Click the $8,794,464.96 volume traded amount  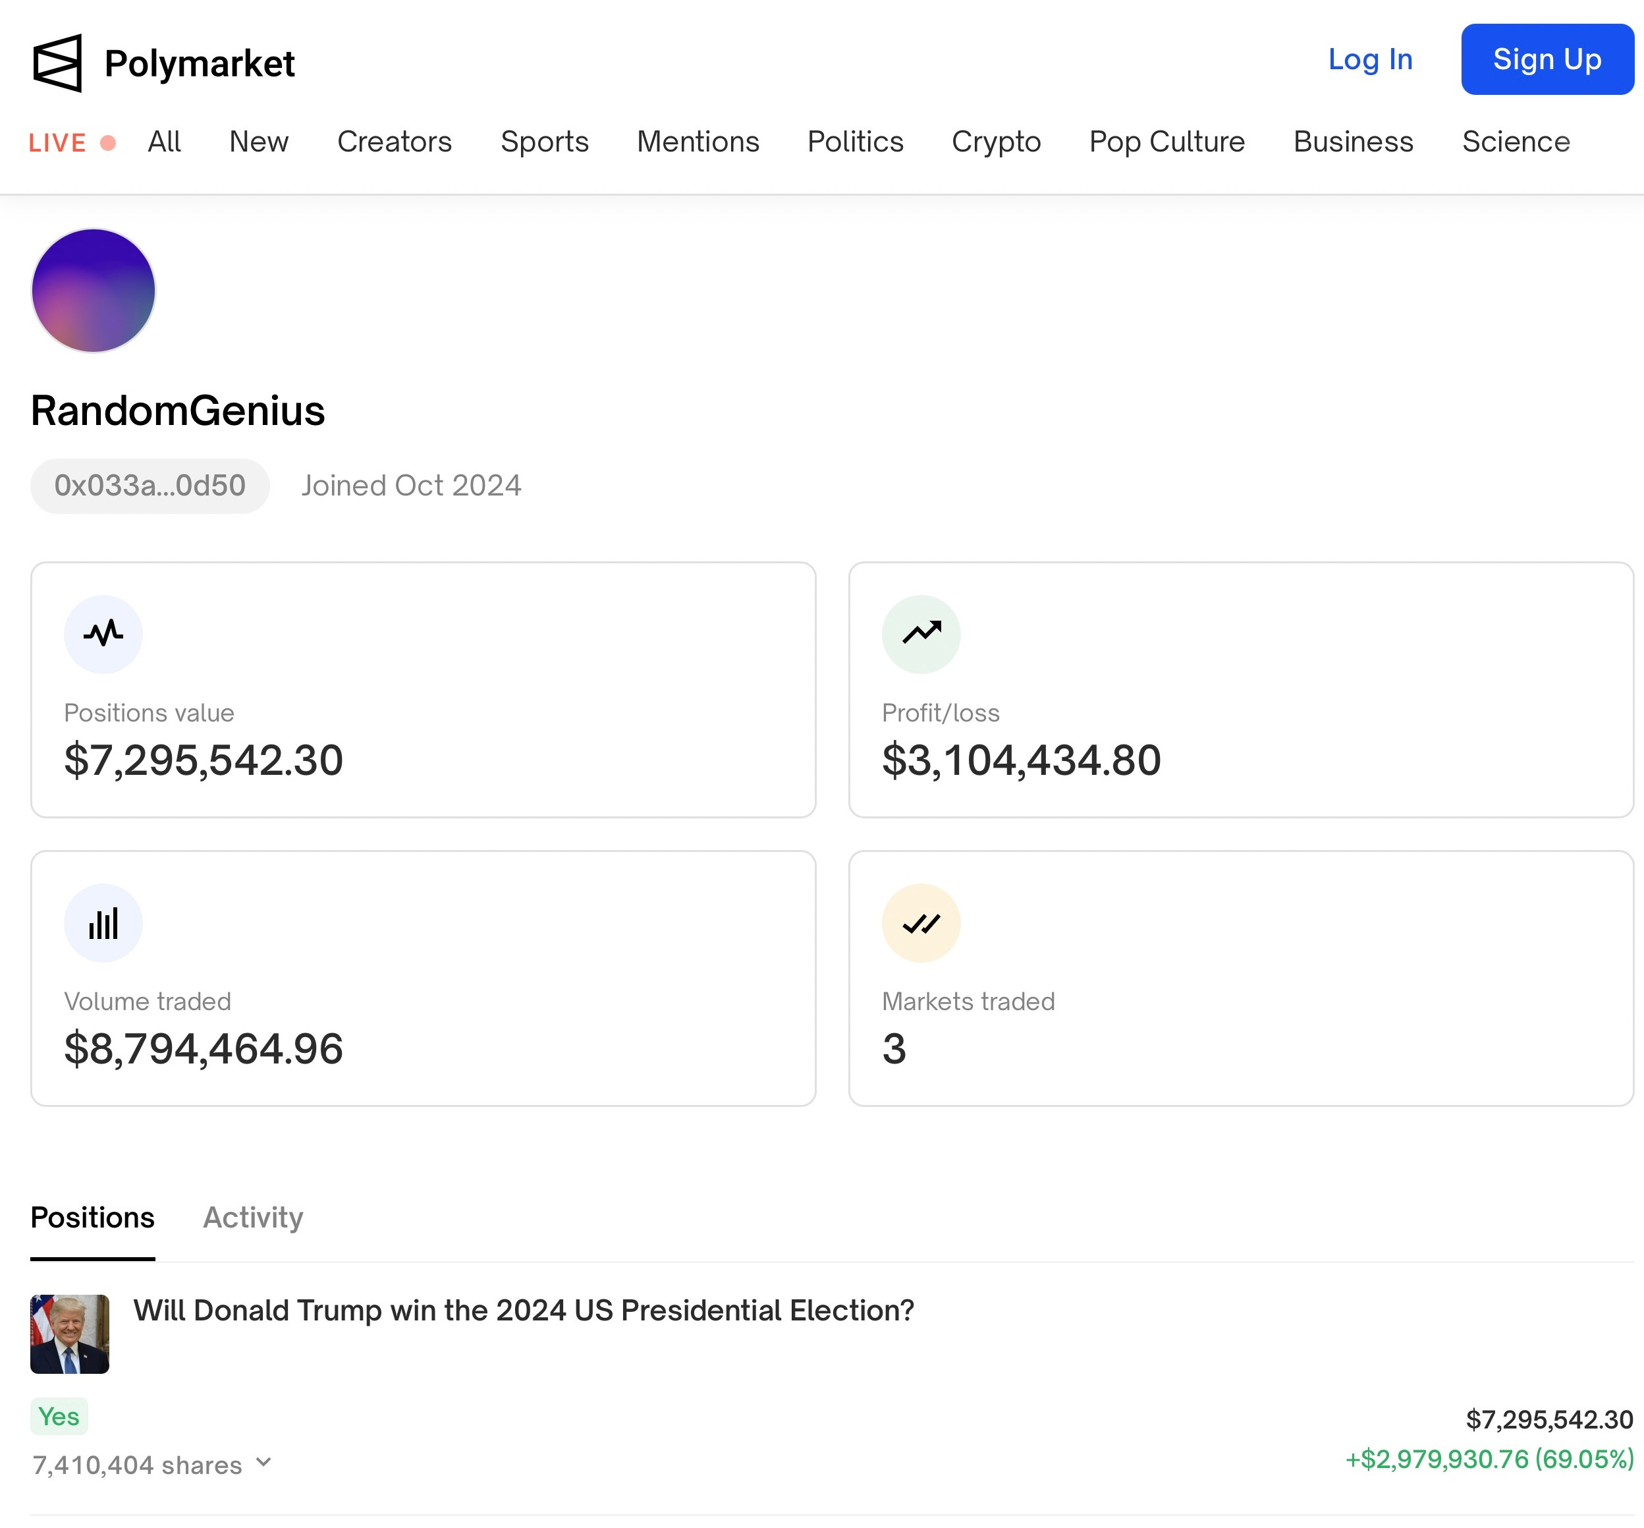tap(204, 1048)
